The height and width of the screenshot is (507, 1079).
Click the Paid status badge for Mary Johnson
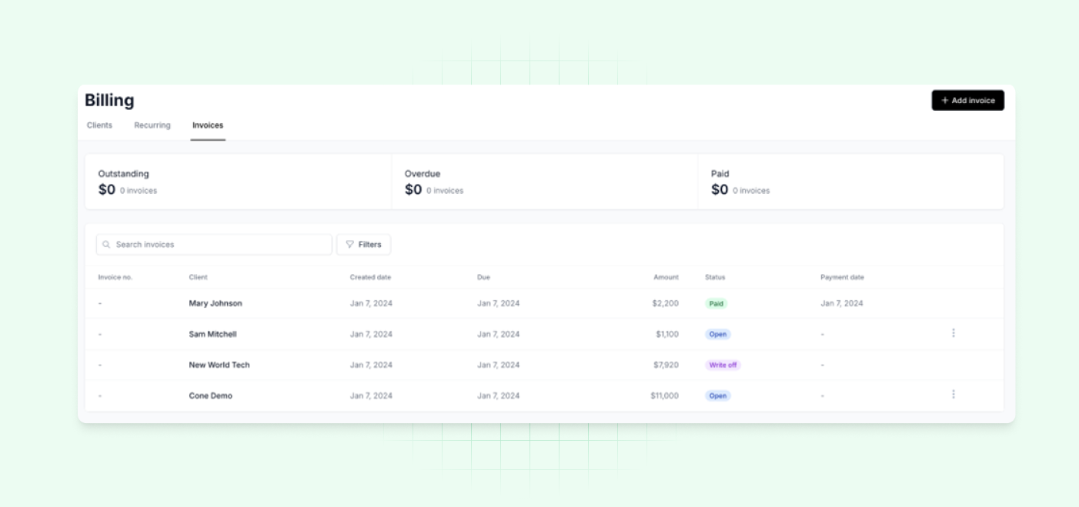click(x=717, y=303)
